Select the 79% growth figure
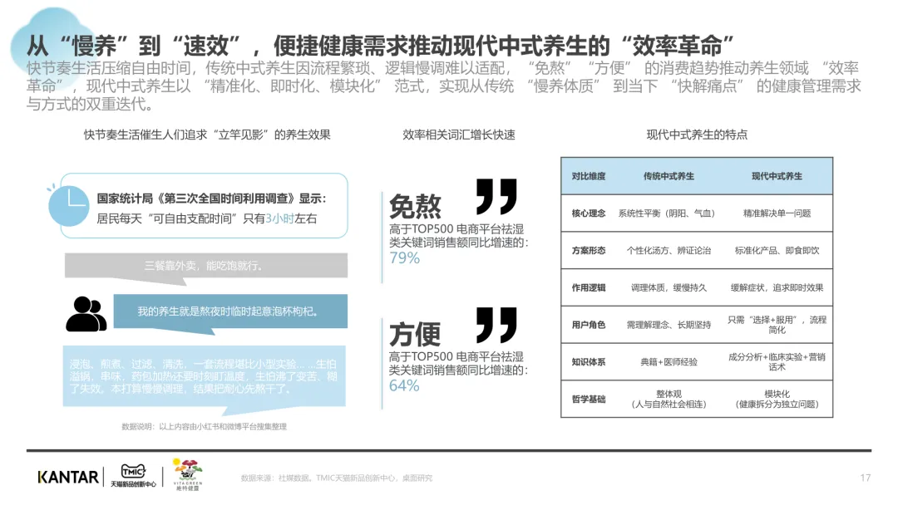 coord(404,258)
